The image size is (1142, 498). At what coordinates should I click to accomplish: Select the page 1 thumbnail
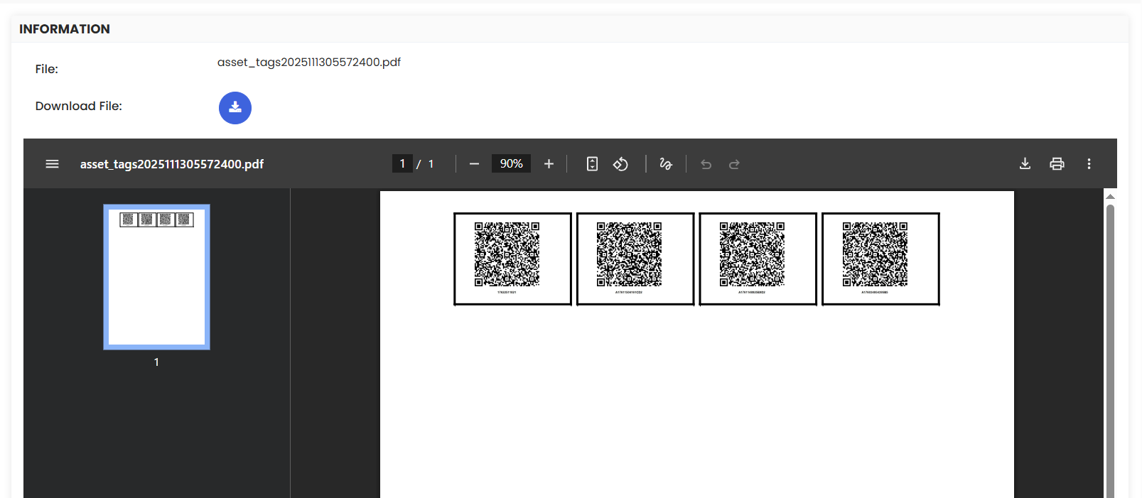pyautogui.click(x=156, y=276)
